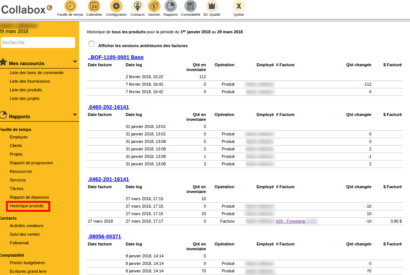Viewport: 410px width, 275px height.
Task: Select Suivi des ventes under Contacts
Action: (x=25, y=234)
